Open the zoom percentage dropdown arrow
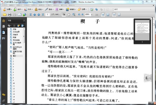The width and height of the screenshot is (156, 105). [92, 15]
